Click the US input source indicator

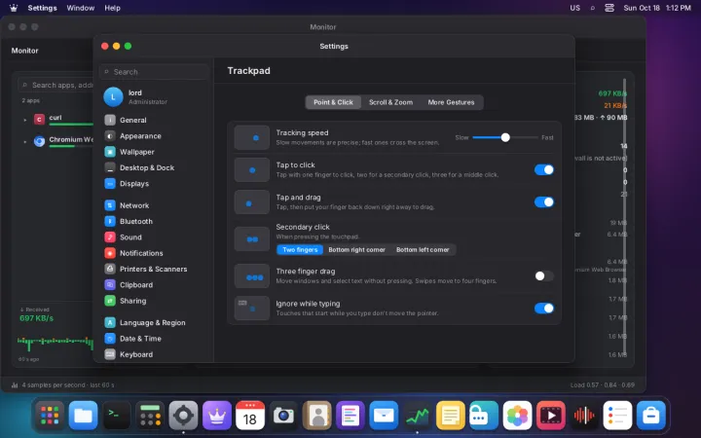point(575,8)
